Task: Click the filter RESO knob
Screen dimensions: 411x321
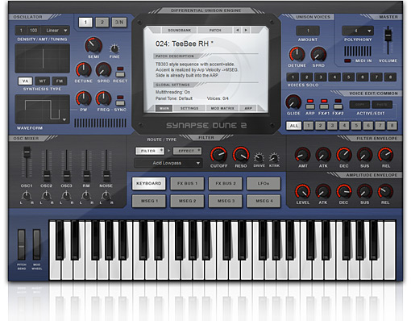Action: coord(241,155)
